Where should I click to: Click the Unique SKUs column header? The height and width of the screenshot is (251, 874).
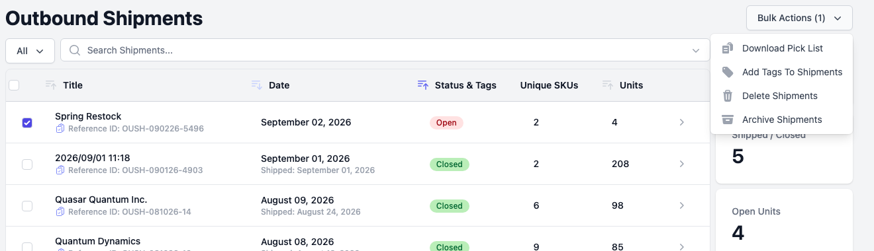coord(549,85)
